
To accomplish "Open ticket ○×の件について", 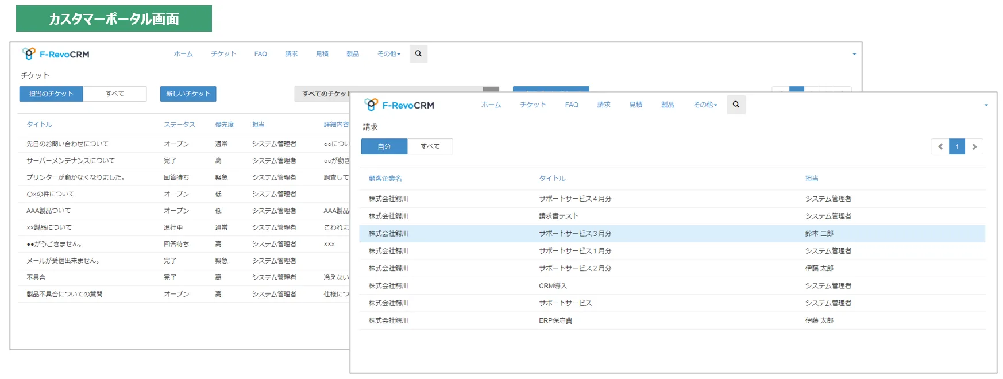I will [50, 194].
